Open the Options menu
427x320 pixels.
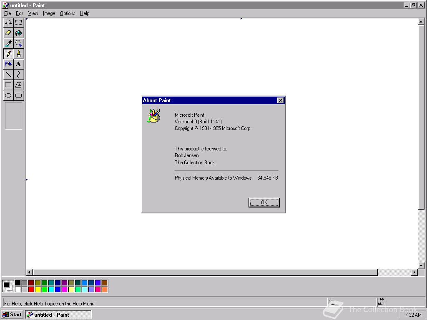(68, 13)
